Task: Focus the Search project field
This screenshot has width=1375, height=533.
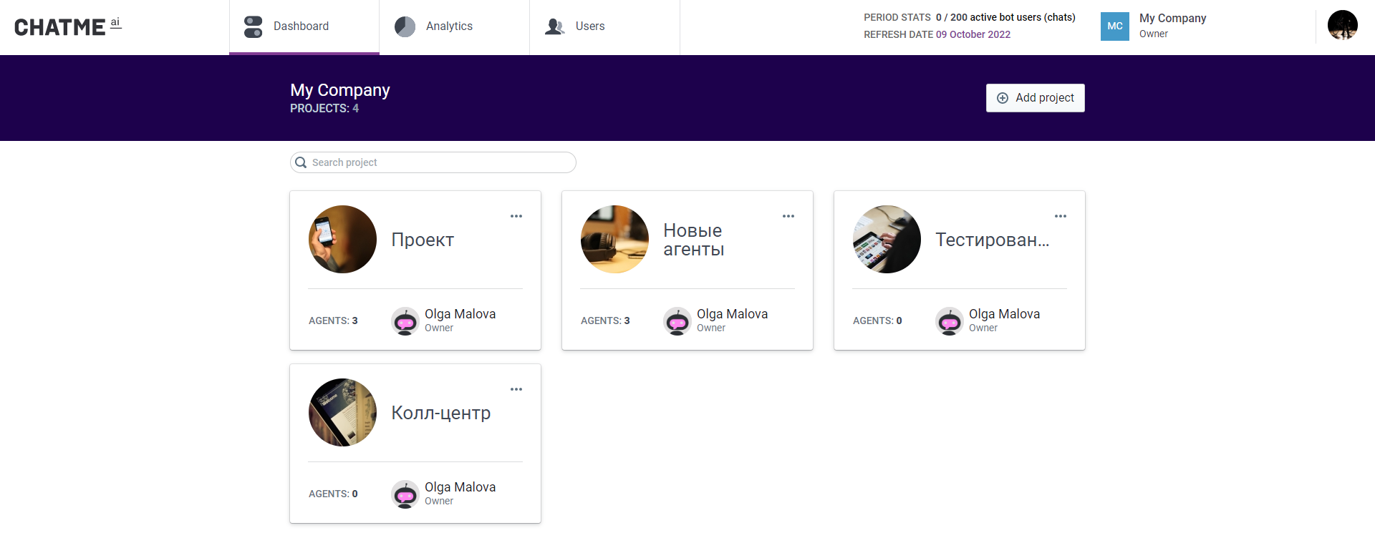Action: 433,162
